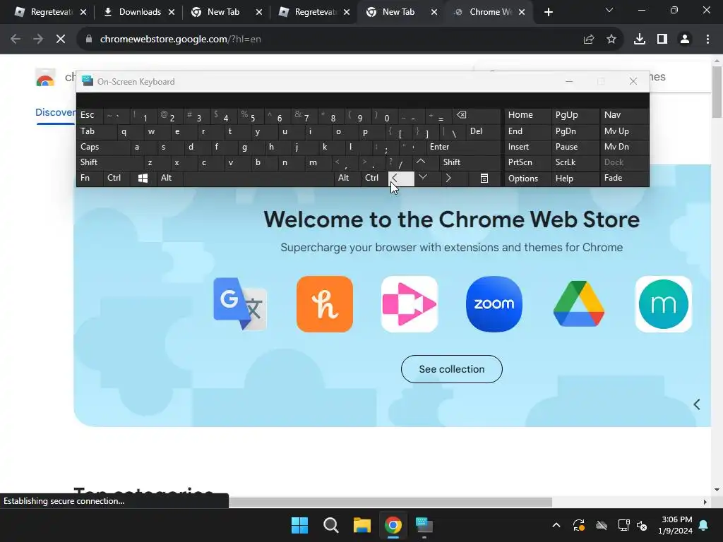The width and height of the screenshot is (723, 542).
Task: Open a new browser tab with plus
Action: click(548, 12)
